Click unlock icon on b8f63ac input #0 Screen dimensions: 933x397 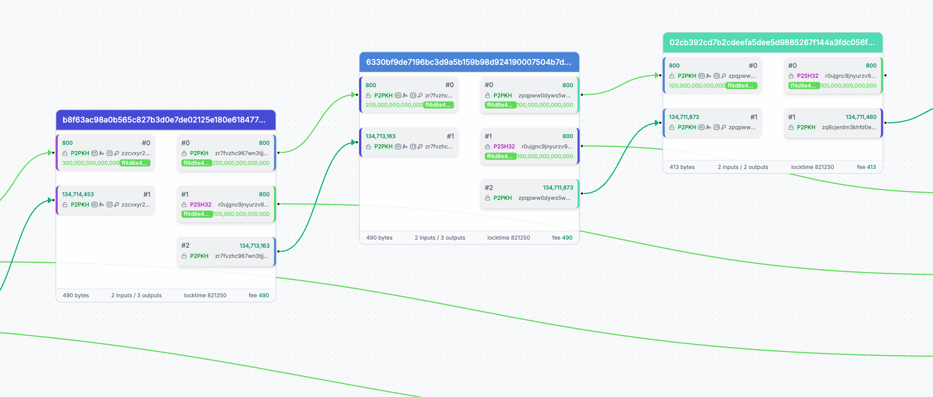coord(65,153)
